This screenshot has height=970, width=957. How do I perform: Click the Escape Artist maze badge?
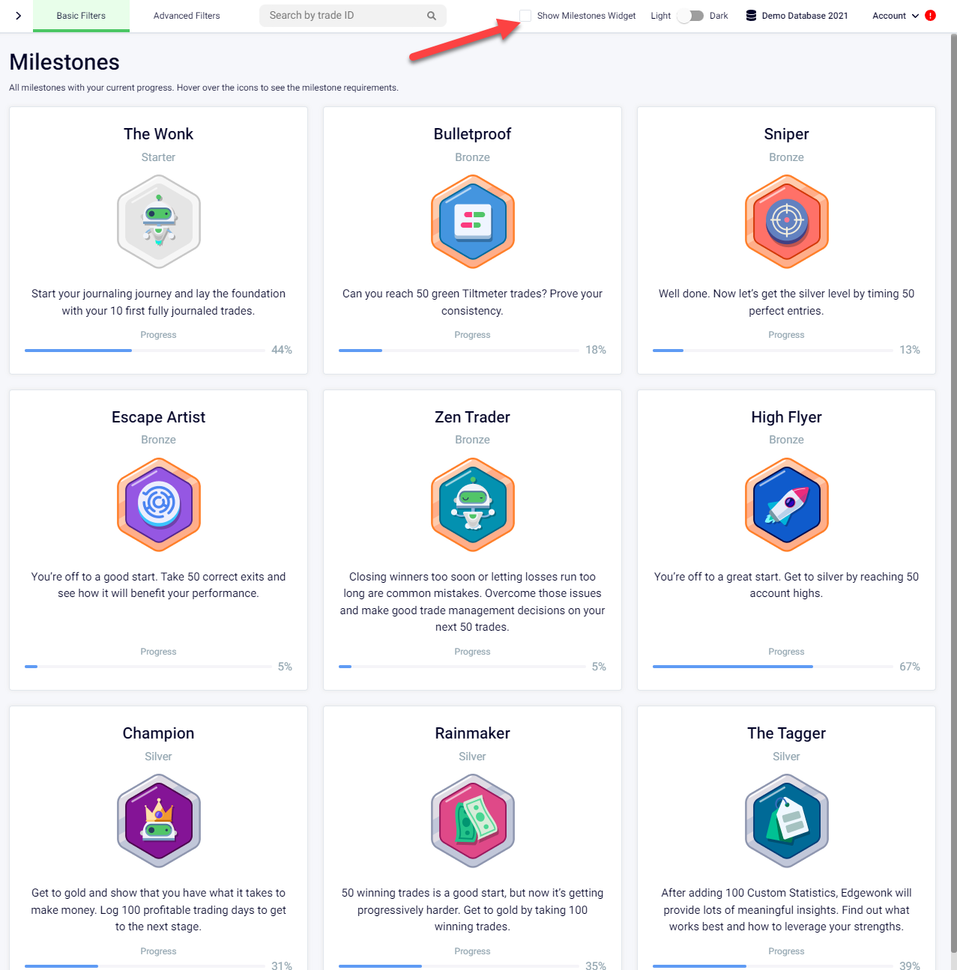click(x=158, y=505)
